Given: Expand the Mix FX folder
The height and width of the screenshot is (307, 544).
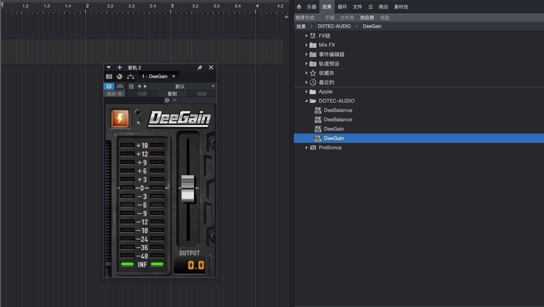Looking at the screenshot, I should coord(306,45).
